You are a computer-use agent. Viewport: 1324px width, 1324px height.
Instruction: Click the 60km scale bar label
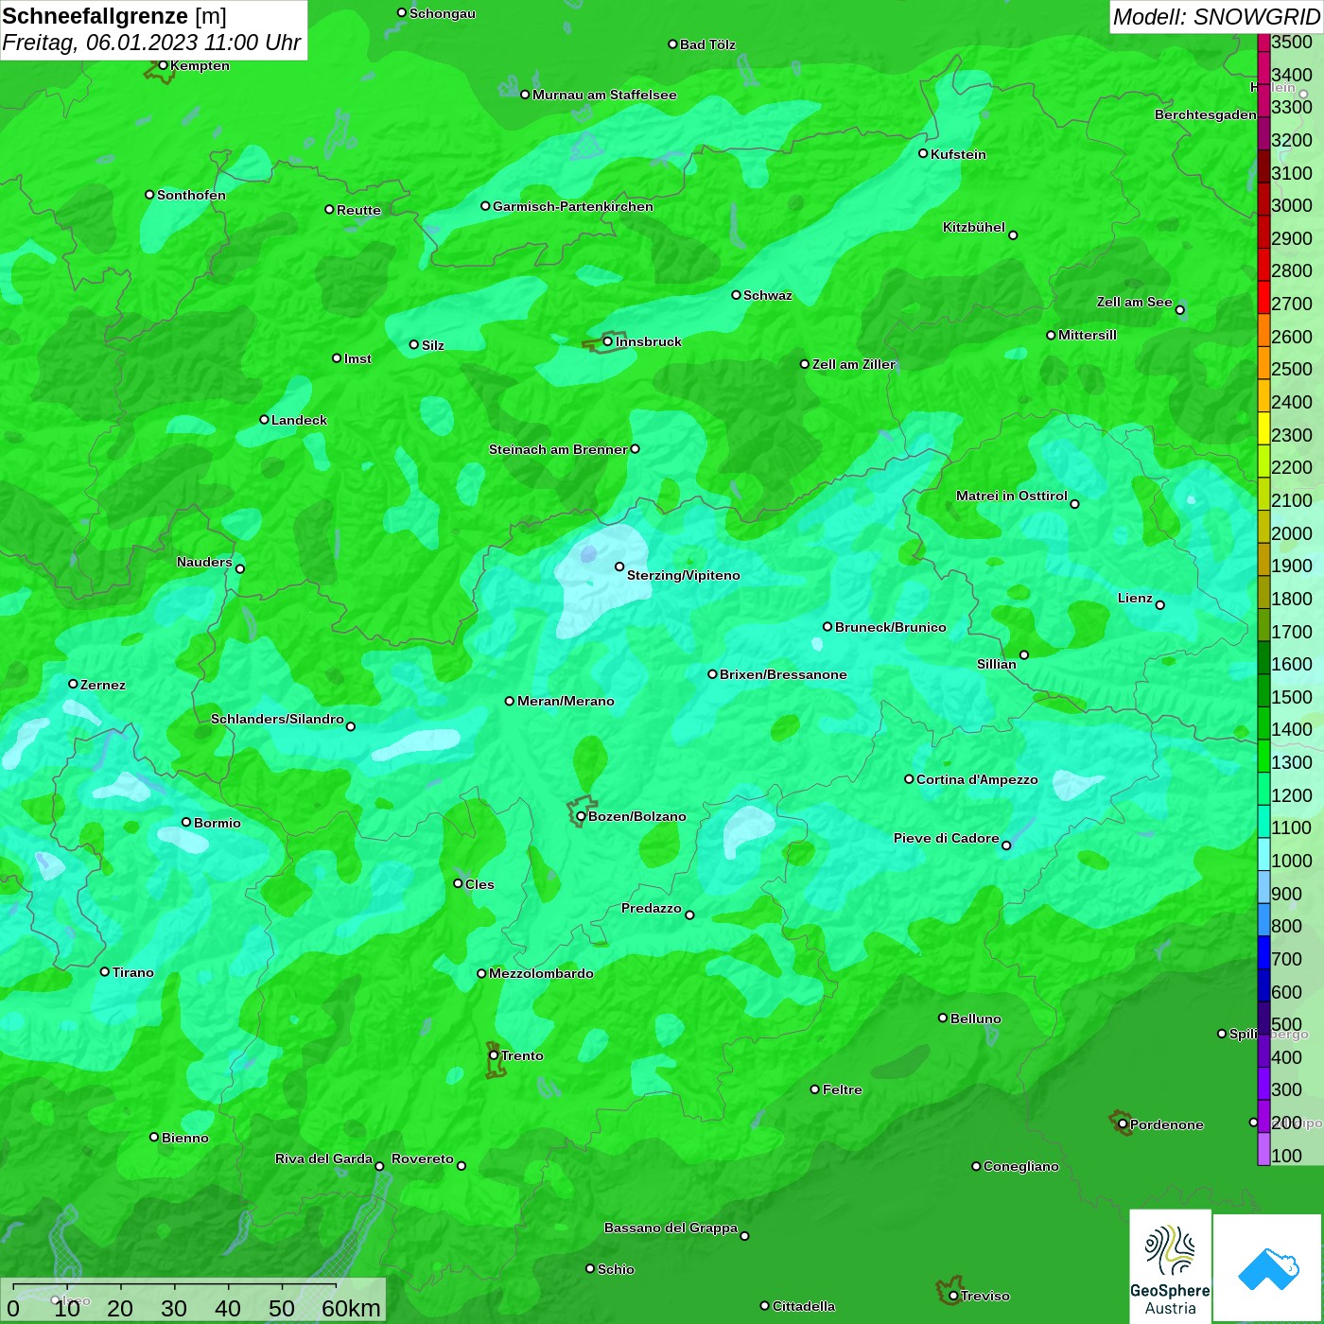[351, 1308]
